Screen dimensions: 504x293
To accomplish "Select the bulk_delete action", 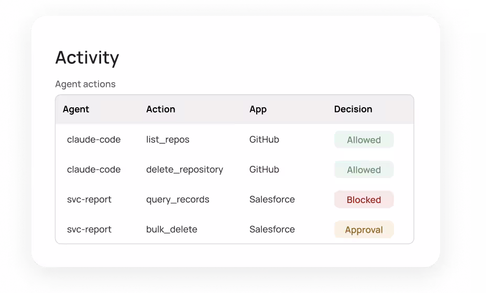I will coord(172,230).
